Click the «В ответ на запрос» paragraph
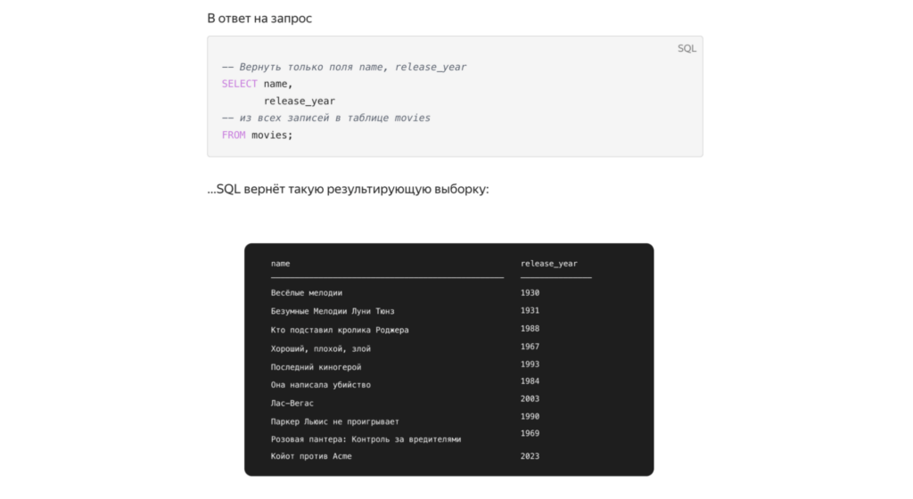The height and width of the screenshot is (499, 913). pos(260,18)
